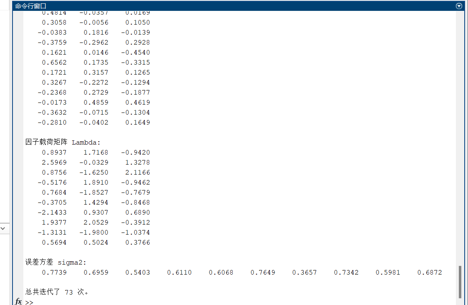
Task: Click Lambda value -0.3912
Action: [136, 222]
